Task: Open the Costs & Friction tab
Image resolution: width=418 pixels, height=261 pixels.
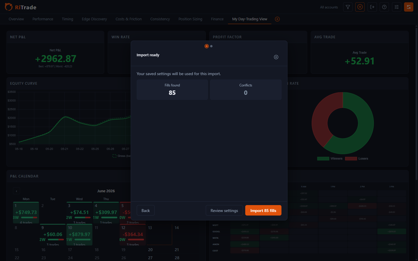Action: (x=129, y=19)
